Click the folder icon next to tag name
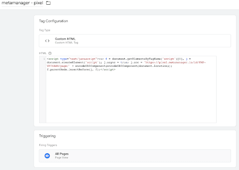Image resolution: width=239 pixels, height=170 pixels. 49,3
